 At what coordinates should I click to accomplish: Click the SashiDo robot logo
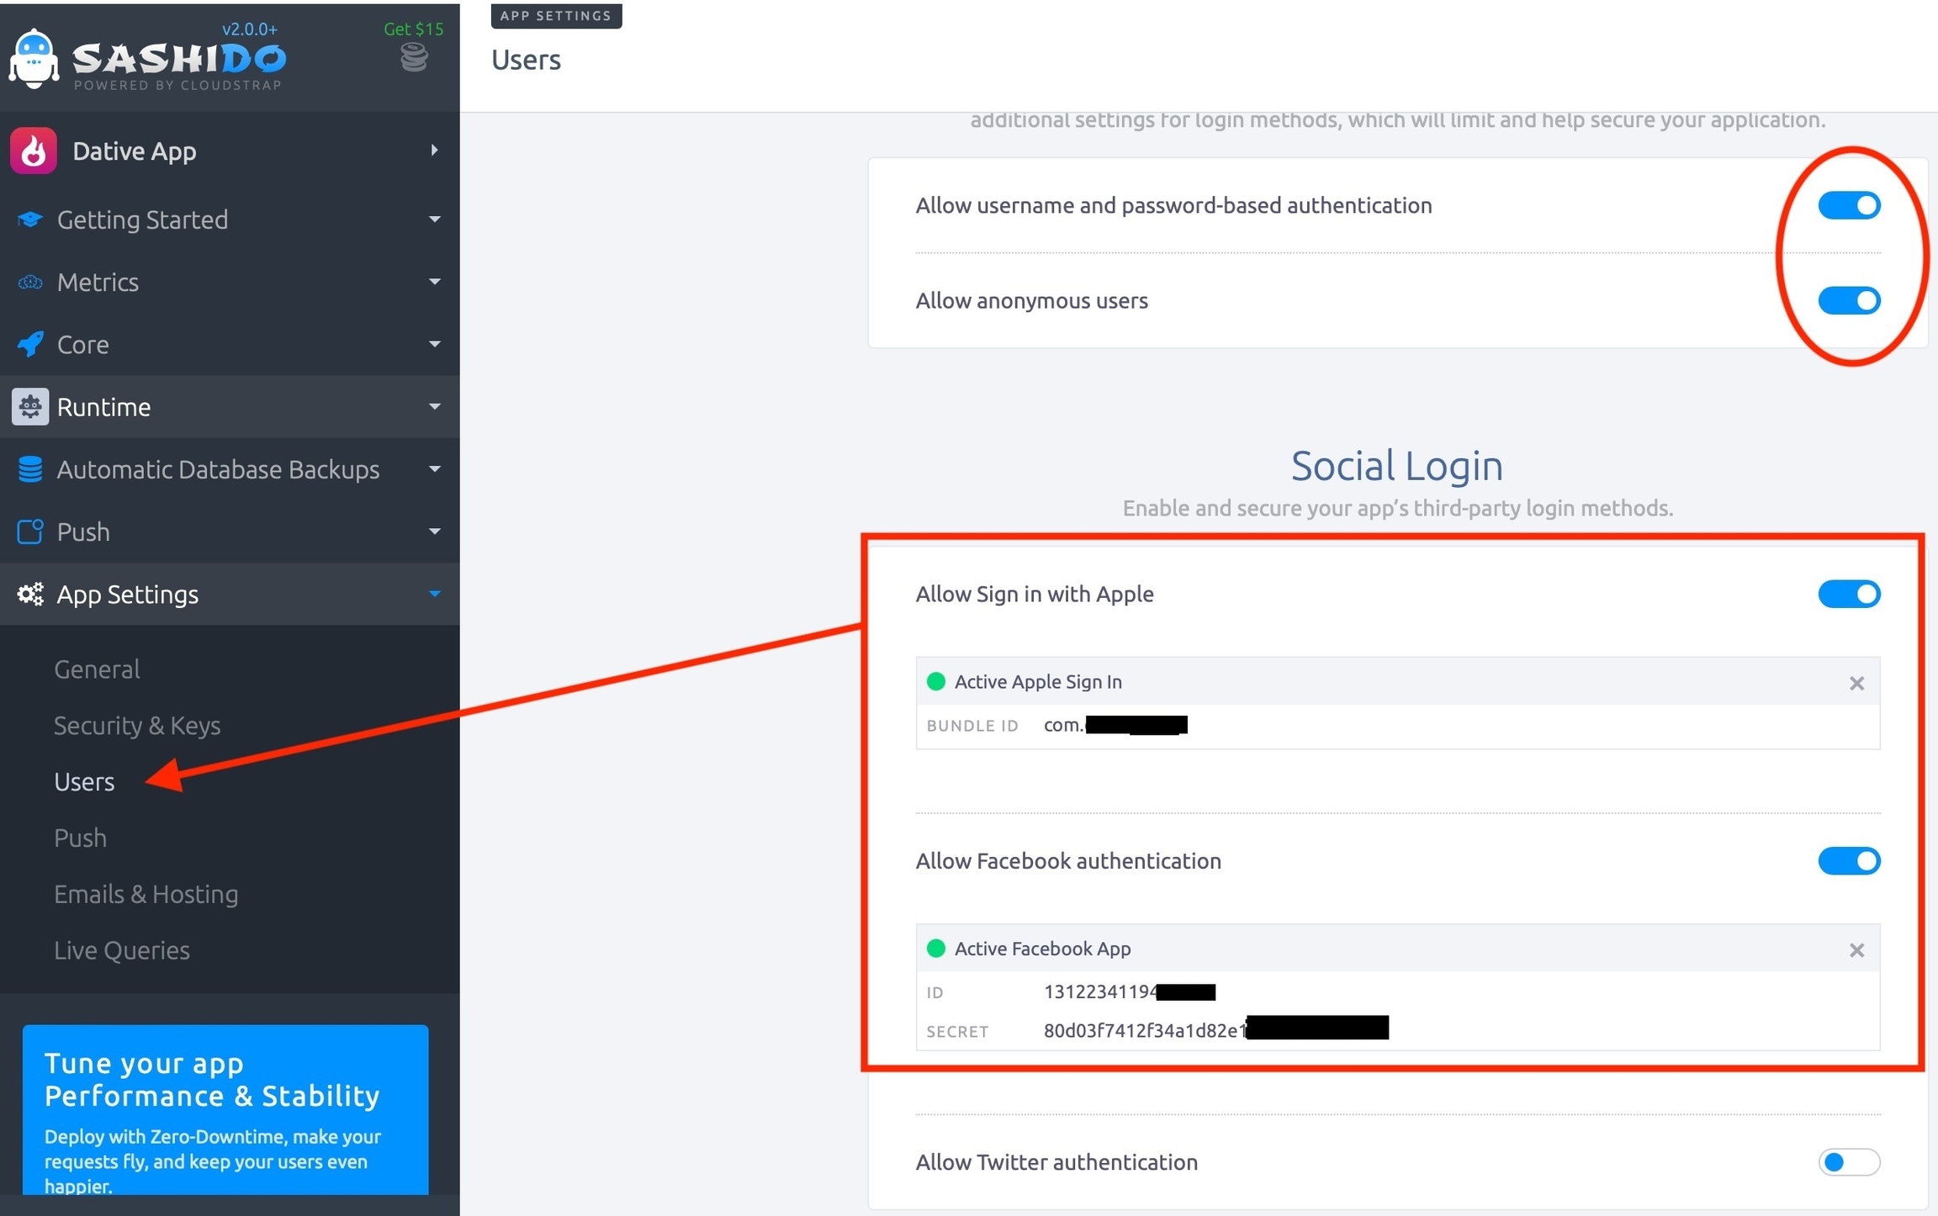click(x=34, y=59)
